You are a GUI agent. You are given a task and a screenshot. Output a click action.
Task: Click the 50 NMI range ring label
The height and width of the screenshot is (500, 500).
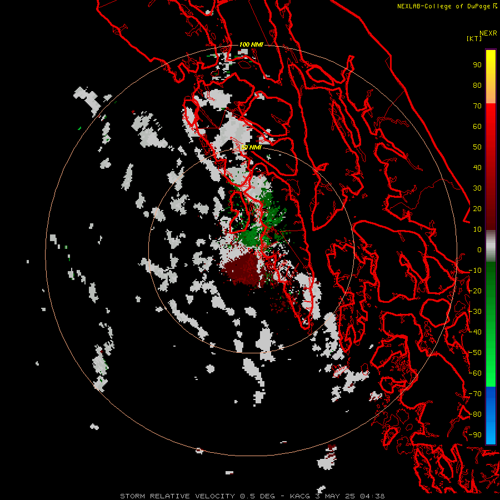(x=252, y=147)
